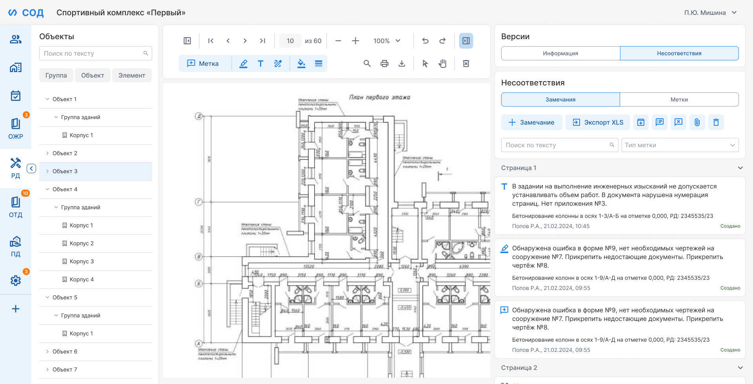
Task: Focus the Объекты search text field
Action: click(95, 53)
